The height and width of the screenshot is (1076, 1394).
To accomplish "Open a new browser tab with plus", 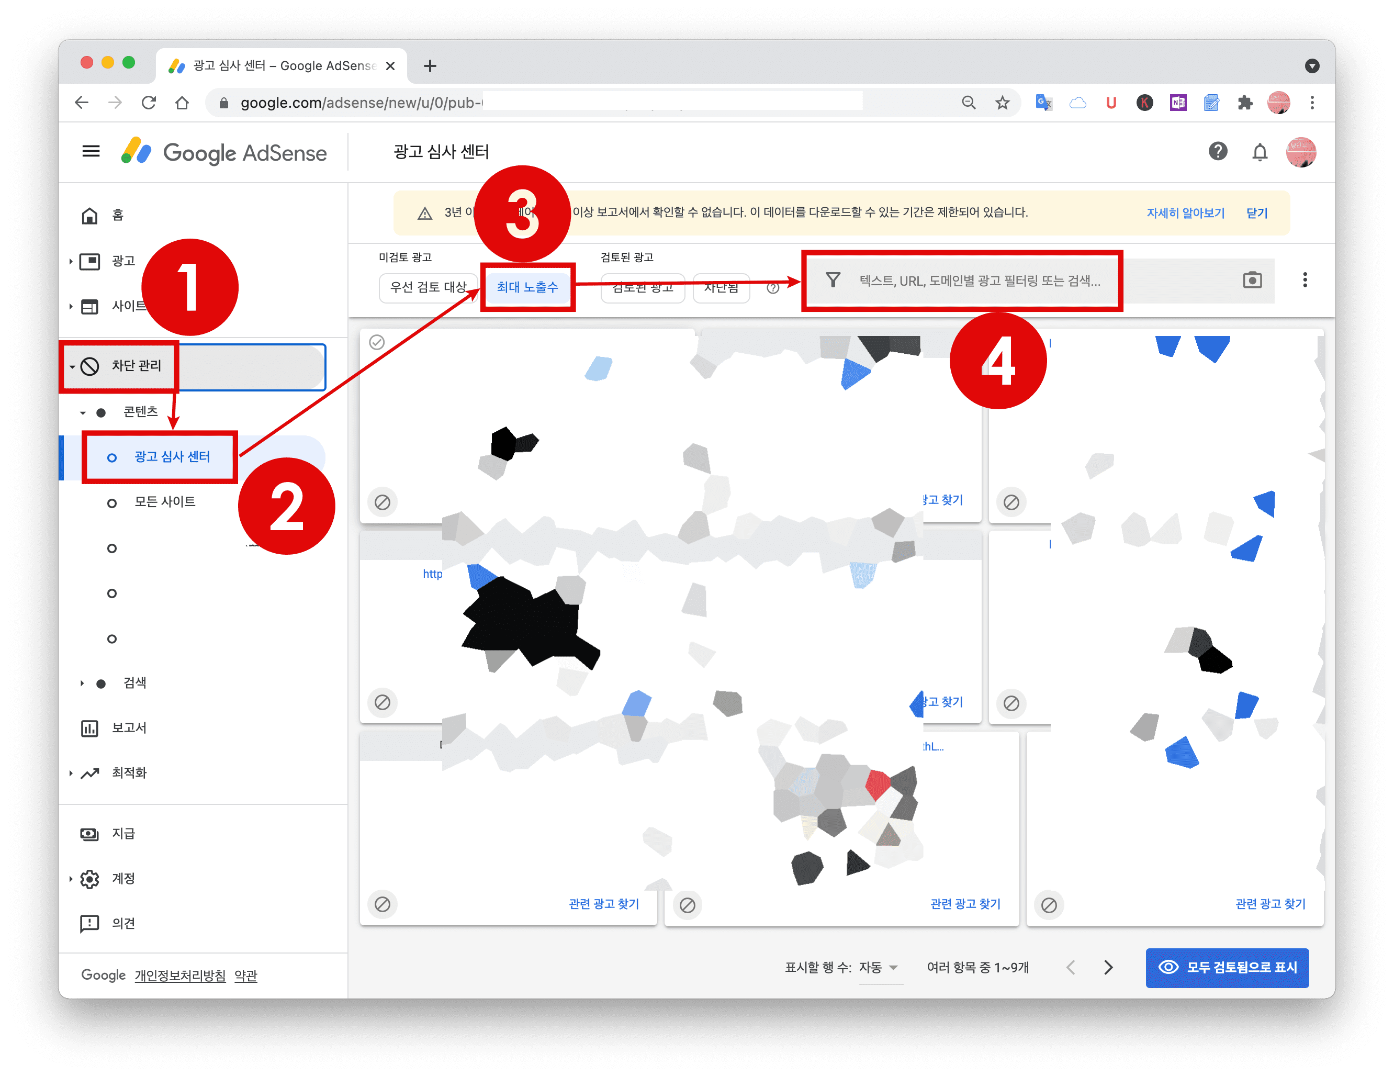I will [430, 66].
